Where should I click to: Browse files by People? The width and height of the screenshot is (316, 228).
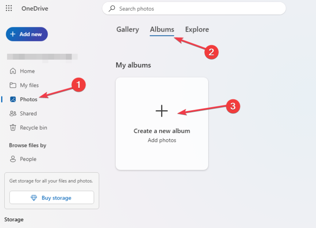pyautogui.click(x=28, y=159)
